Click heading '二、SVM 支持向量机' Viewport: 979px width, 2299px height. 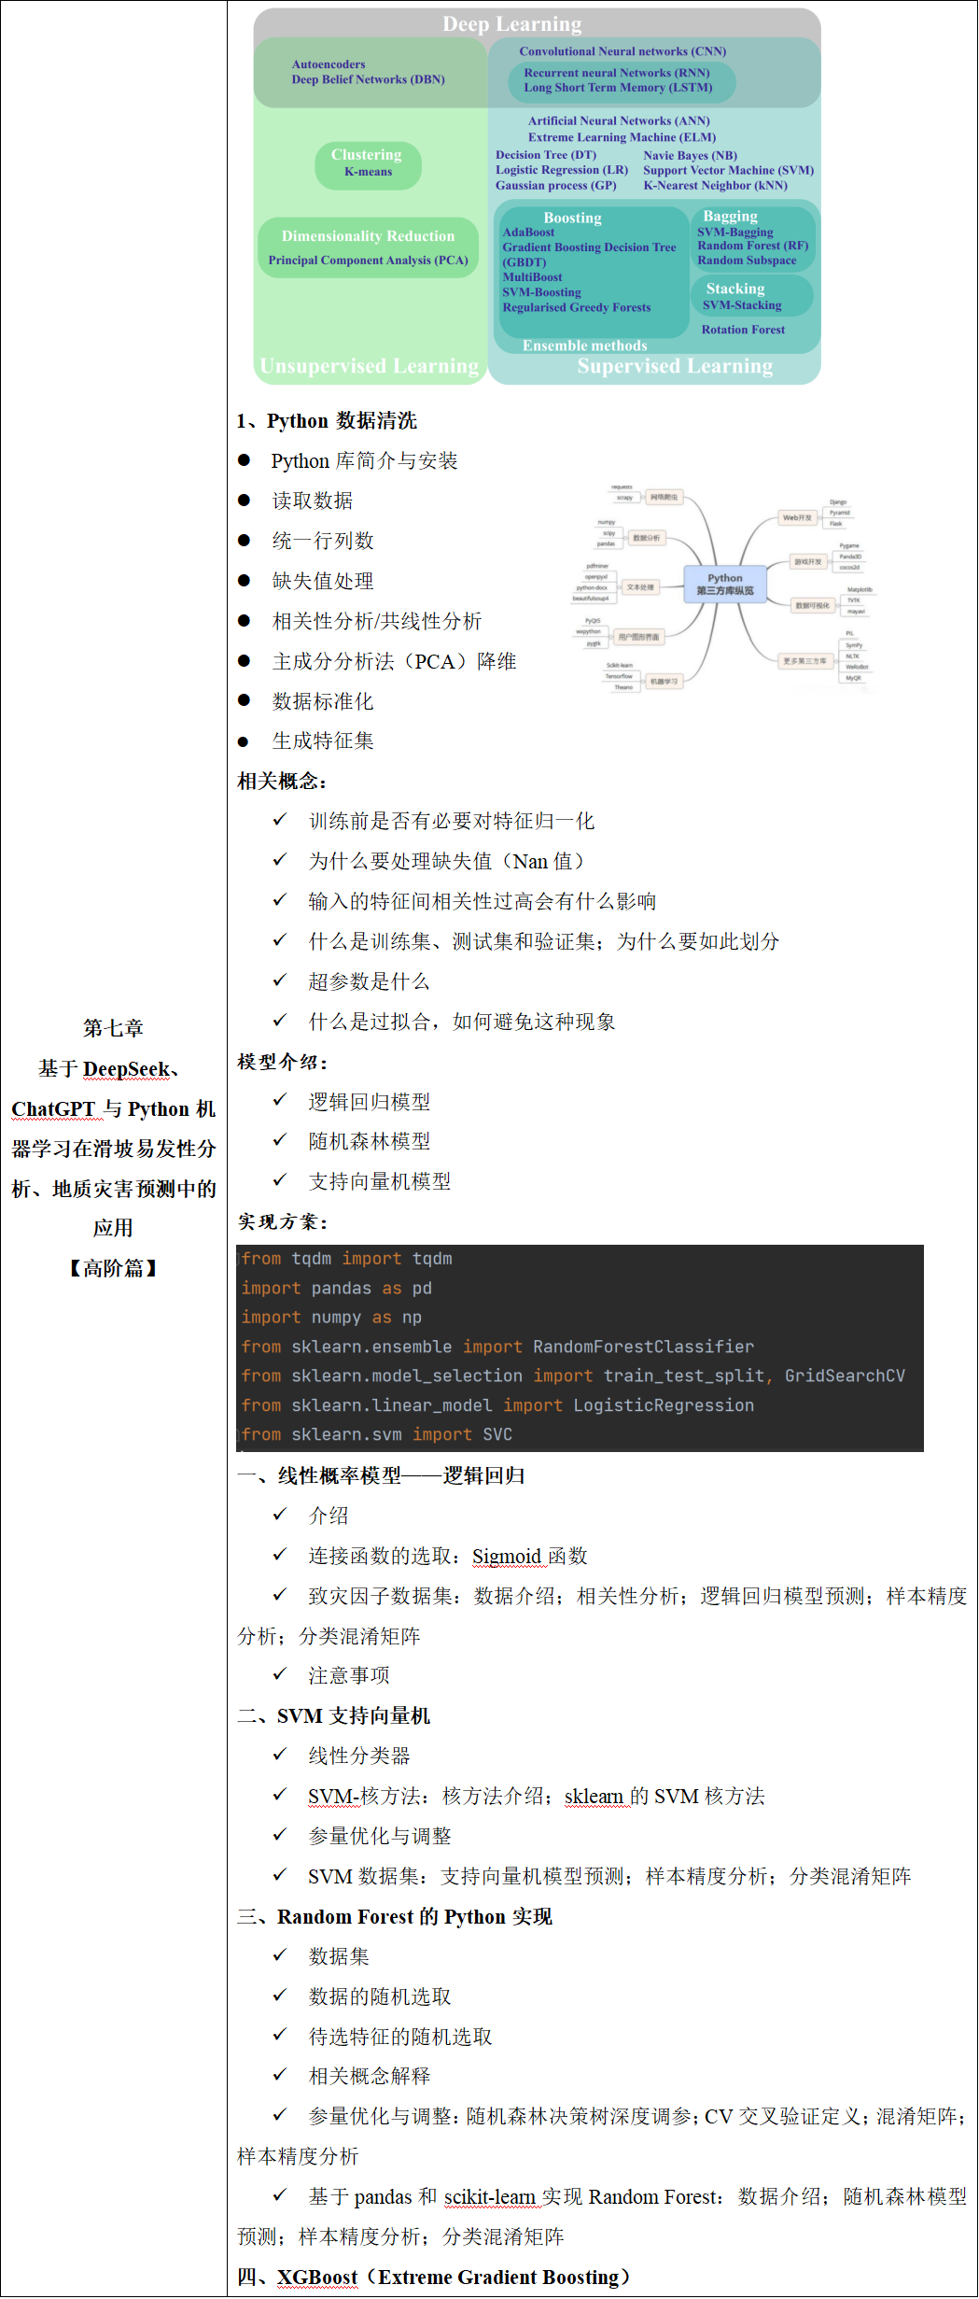333,1715
